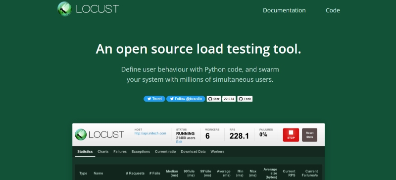Click the Locust logo icon in header
The width and height of the screenshot is (396, 180).
(x=65, y=9)
